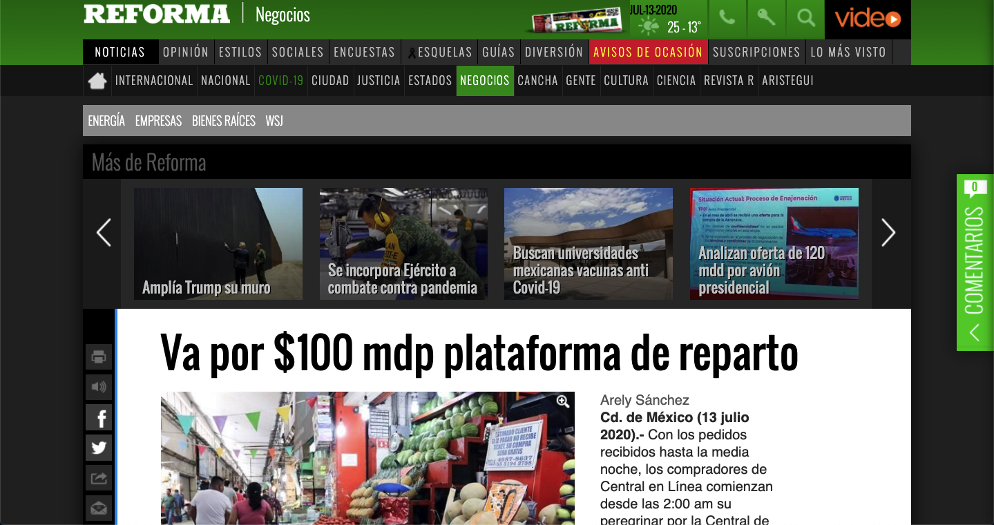Click the print article icon

[x=98, y=356]
